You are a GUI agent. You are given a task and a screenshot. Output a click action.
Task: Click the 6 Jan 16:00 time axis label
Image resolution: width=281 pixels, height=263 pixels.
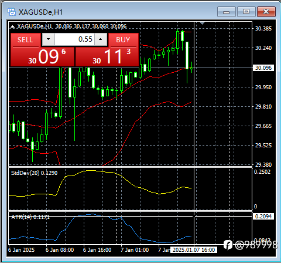coord(97,250)
